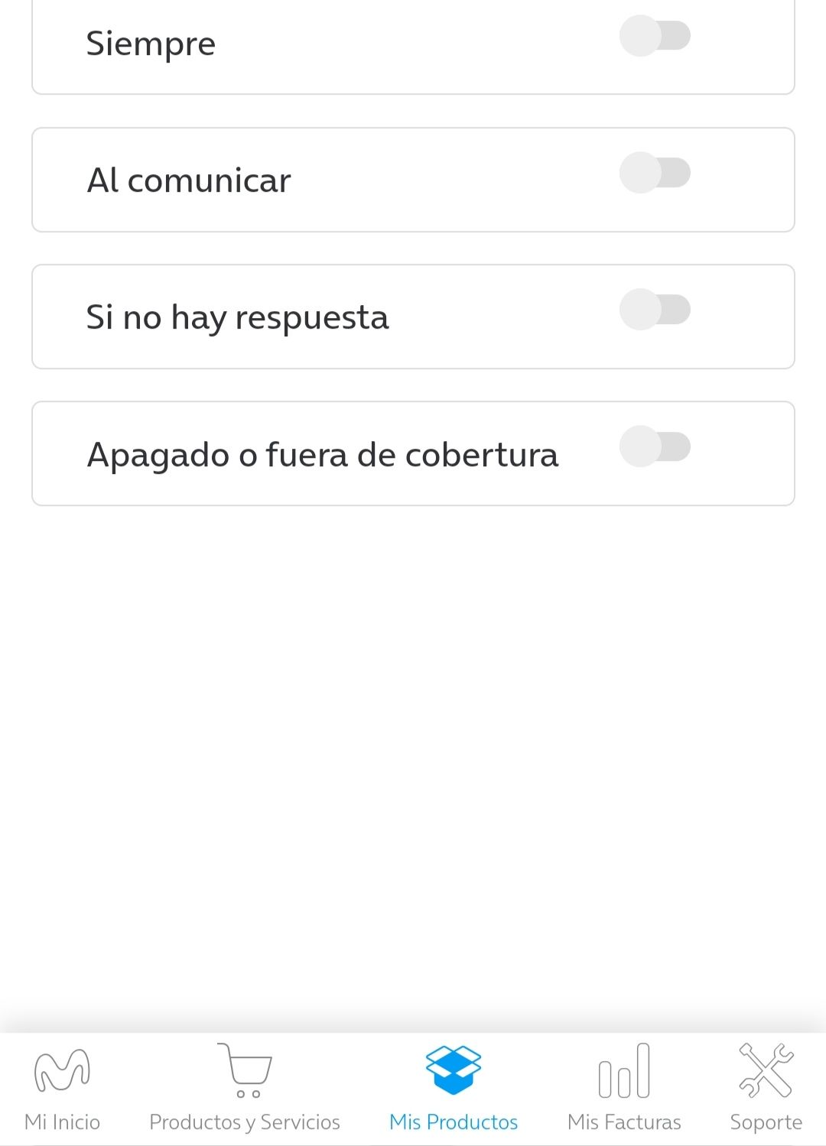Go to the Soporte tab label
826x1146 pixels.
[766, 1122]
